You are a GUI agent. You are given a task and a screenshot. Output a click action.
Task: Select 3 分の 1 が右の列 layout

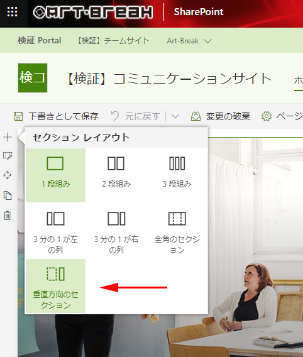coord(116,231)
